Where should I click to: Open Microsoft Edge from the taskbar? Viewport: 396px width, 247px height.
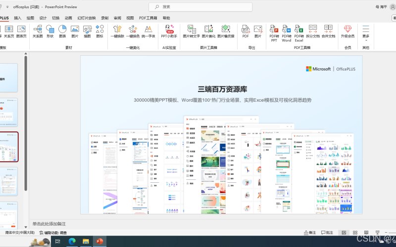click(x=72, y=241)
